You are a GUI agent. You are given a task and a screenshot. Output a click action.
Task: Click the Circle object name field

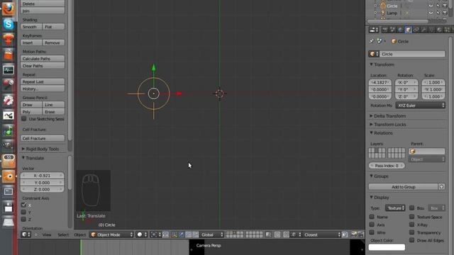click(412, 54)
